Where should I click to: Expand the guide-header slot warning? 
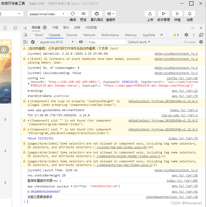coord(29,121)
